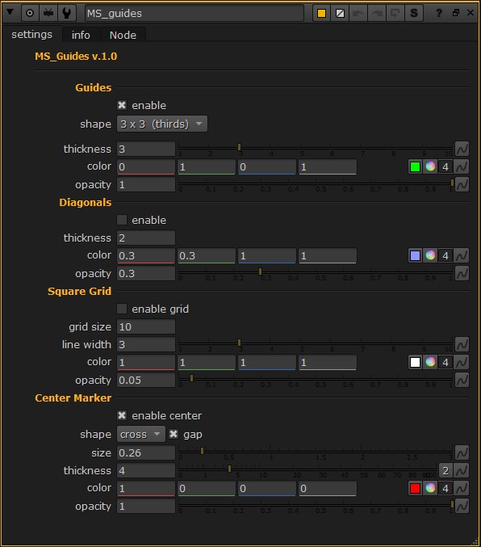Image resolution: width=481 pixels, height=547 pixels.
Task: Collapse the panel with top-left triangle
Action: 10,13
